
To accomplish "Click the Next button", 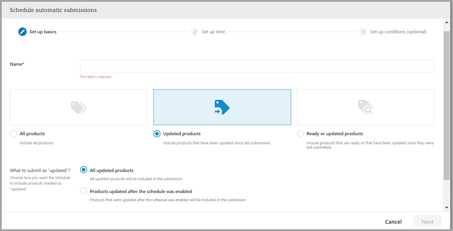I will point(427,222).
